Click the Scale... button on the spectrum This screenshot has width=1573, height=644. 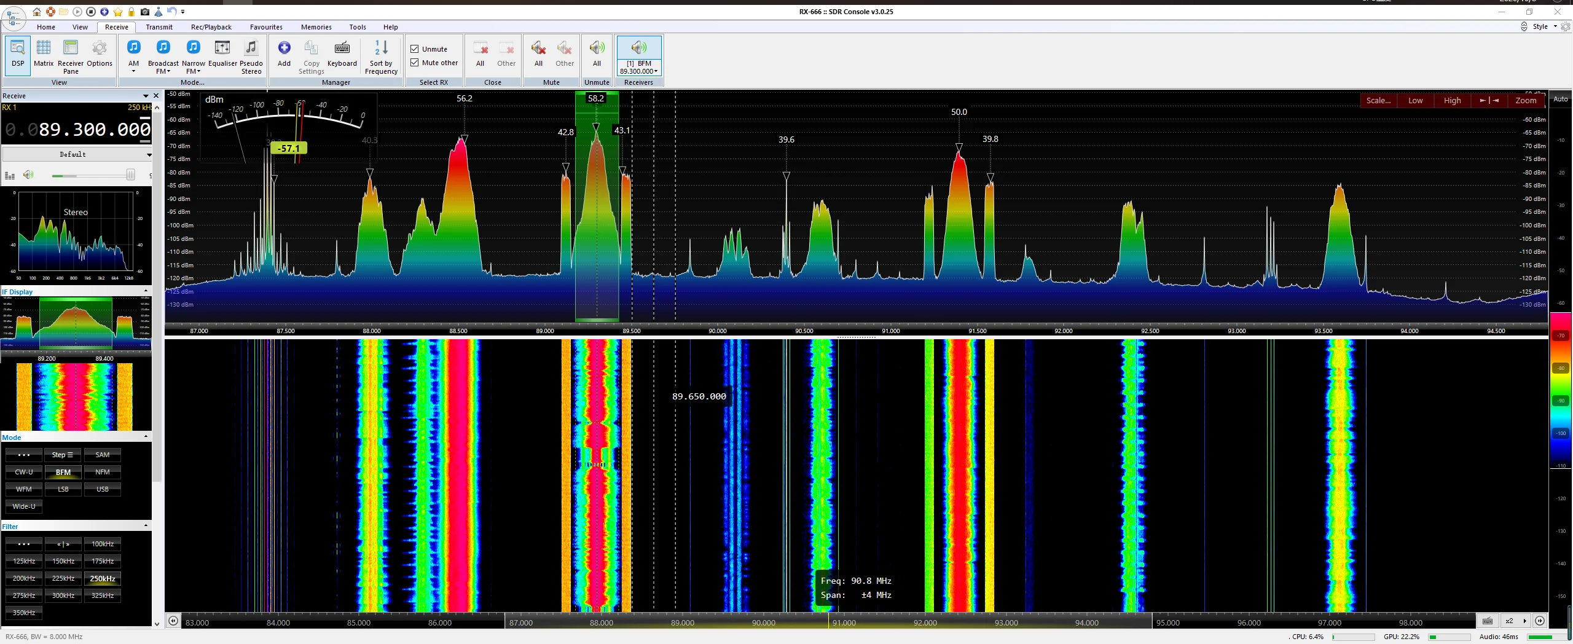[1378, 100]
